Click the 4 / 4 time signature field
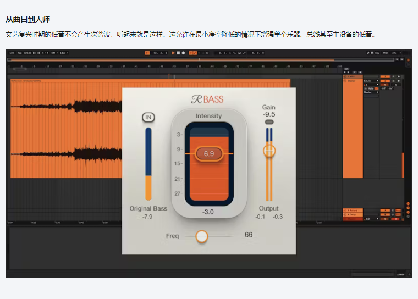The width and height of the screenshot is (418, 299). tap(45, 53)
